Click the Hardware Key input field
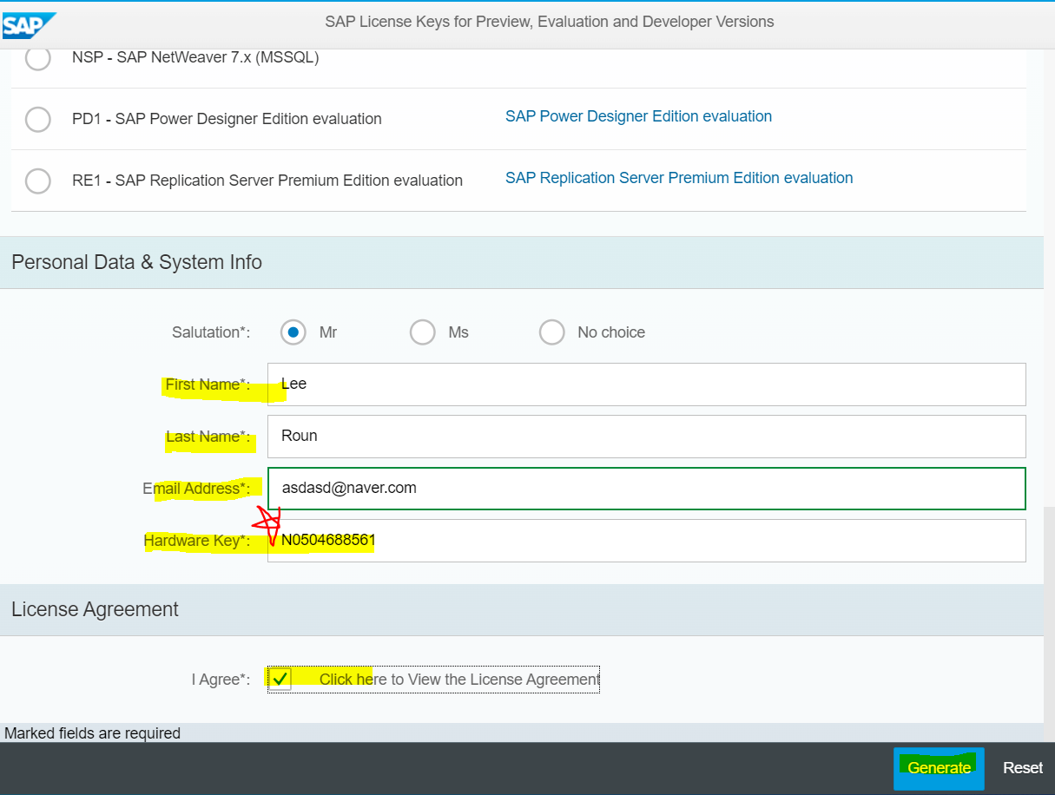 coord(647,541)
